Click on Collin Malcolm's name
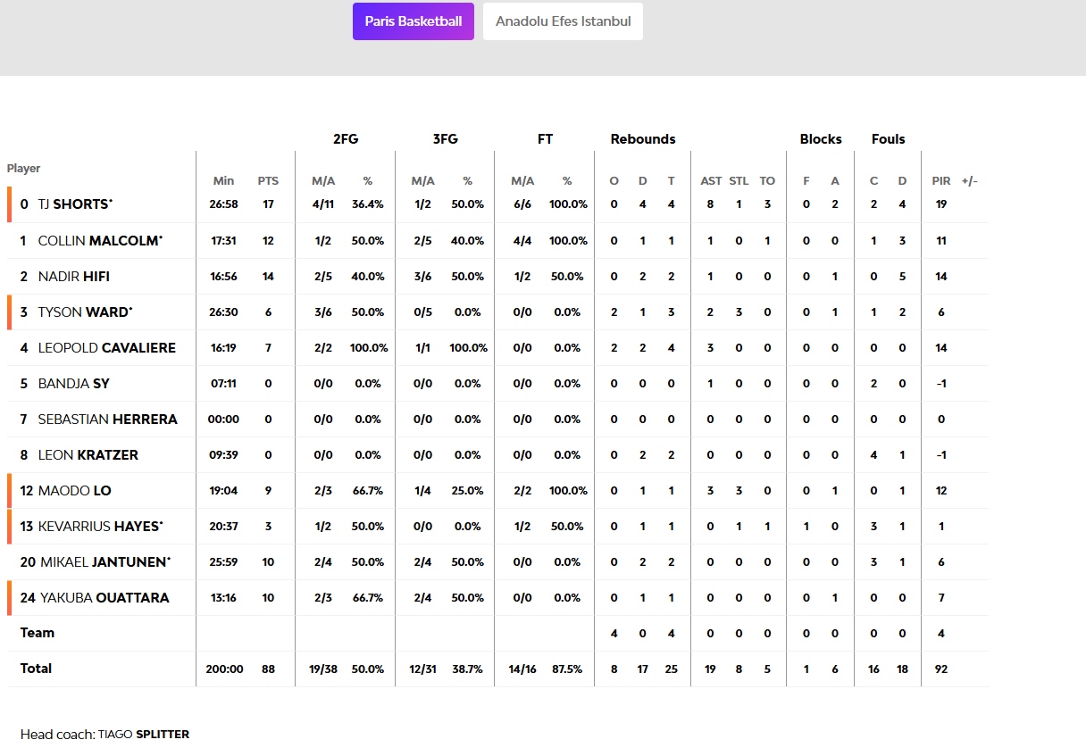This screenshot has height=748, width=1086. coord(100,241)
